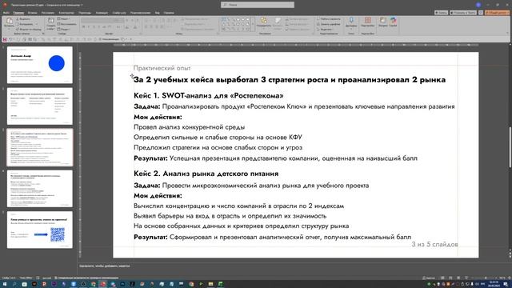Open the File (Файл) menu
This screenshot has height=288, width=512.
6,13
